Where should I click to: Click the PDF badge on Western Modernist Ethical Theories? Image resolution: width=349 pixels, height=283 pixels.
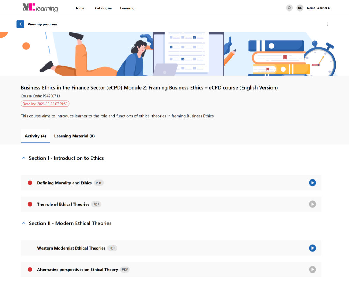112,248
